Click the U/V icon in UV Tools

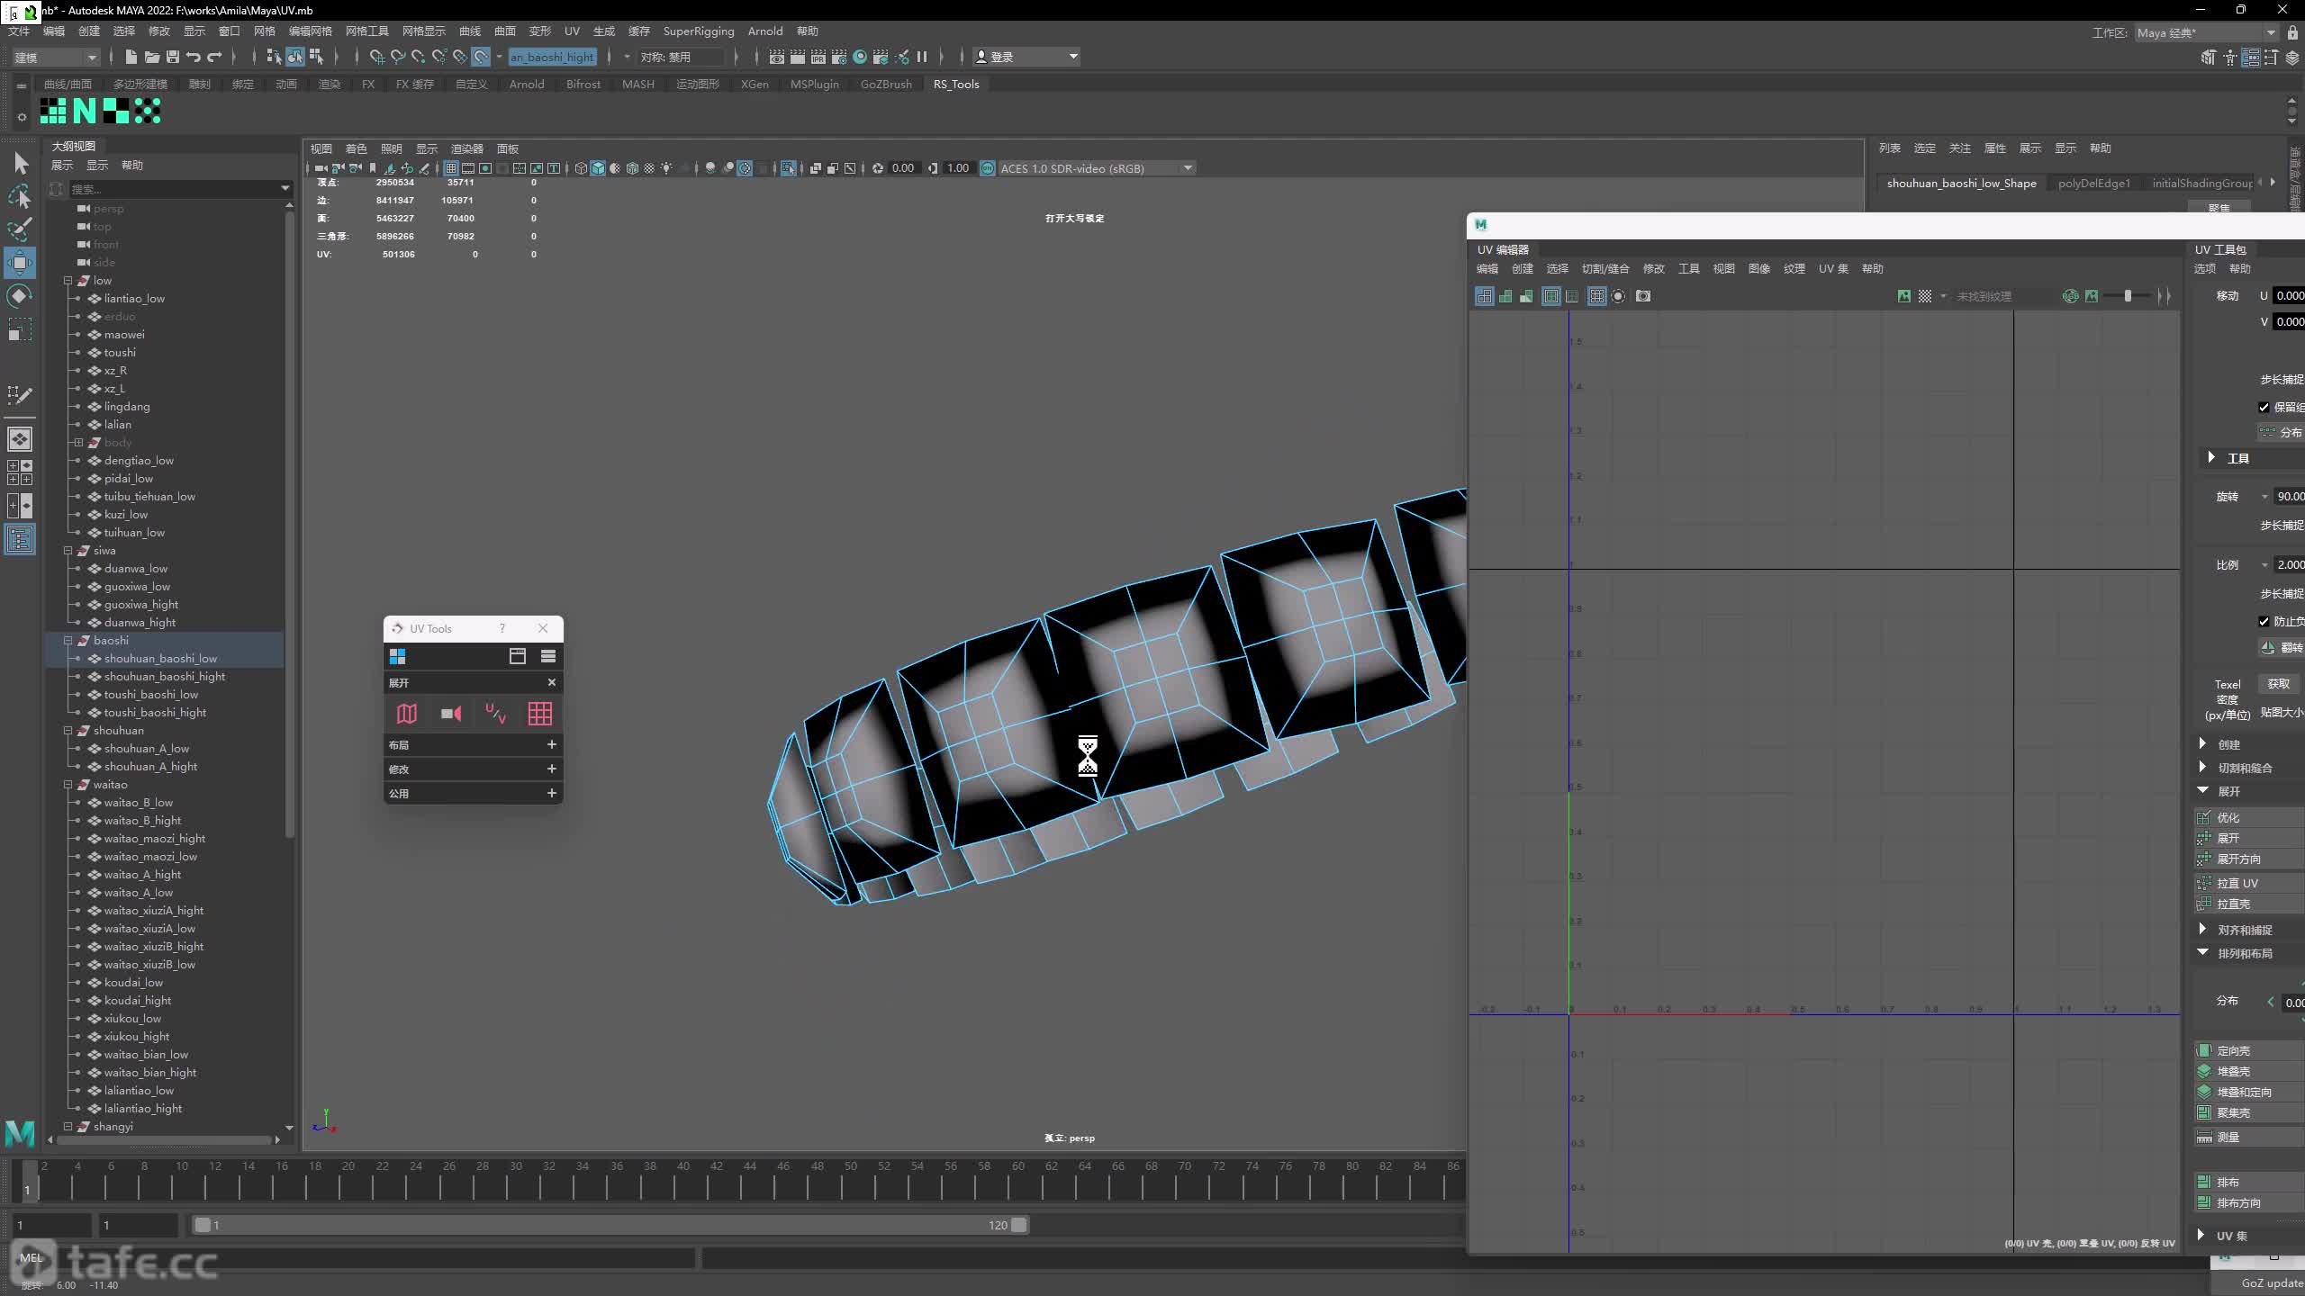(495, 714)
